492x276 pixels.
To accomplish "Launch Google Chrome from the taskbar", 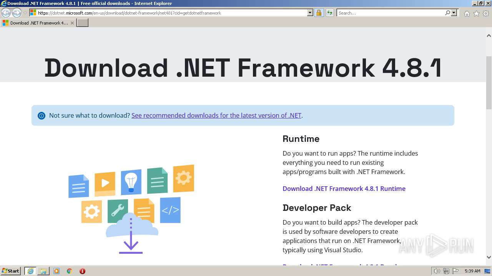I will tap(70, 271).
